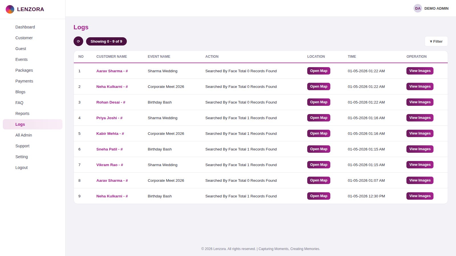Click time 01-05-2026 12:30 PM
Screen dimensions: 456x256
pos(366,196)
